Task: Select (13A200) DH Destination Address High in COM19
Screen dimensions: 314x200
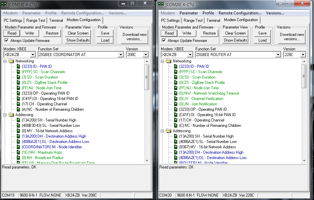Action: coord(54,136)
